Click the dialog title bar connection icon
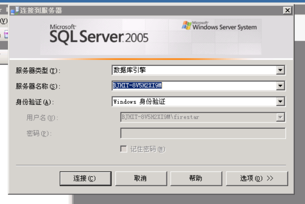This screenshot has height=204, width=305. (15, 10)
